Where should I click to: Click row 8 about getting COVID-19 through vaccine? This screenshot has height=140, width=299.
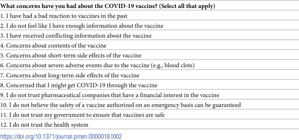coord(150,85)
